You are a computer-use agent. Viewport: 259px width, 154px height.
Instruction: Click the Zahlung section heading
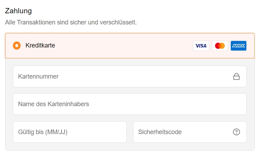[x=18, y=11]
